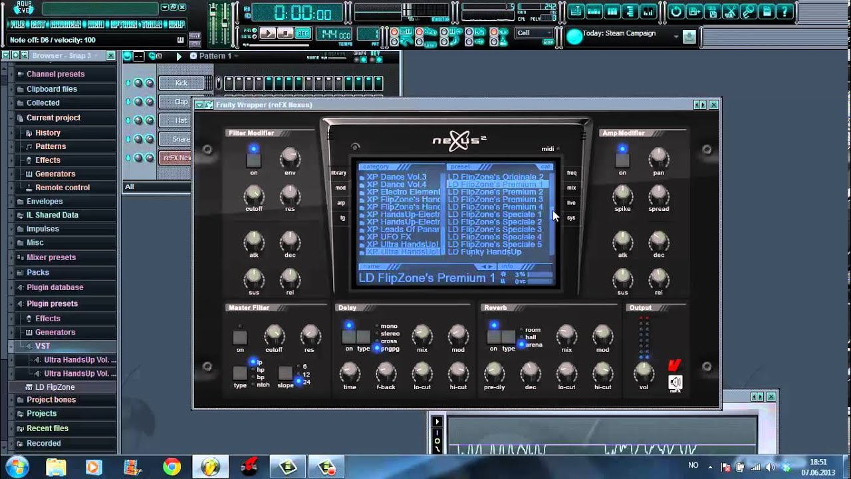Open the TOOLS menu

152,25
